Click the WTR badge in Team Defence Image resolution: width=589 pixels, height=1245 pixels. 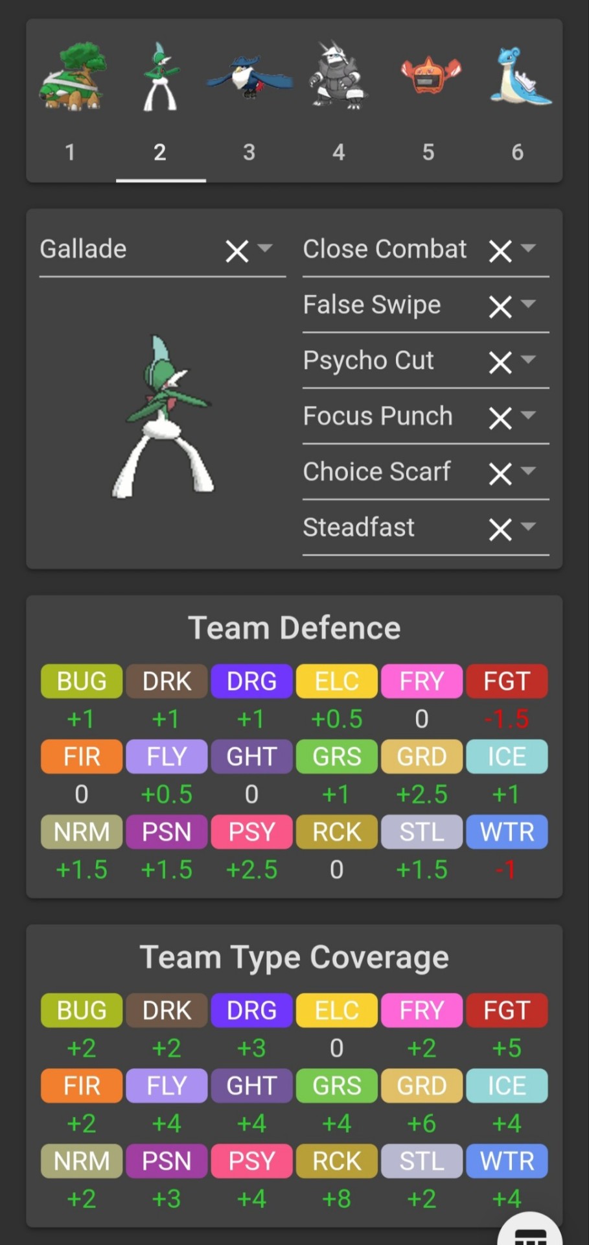(507, 832)
